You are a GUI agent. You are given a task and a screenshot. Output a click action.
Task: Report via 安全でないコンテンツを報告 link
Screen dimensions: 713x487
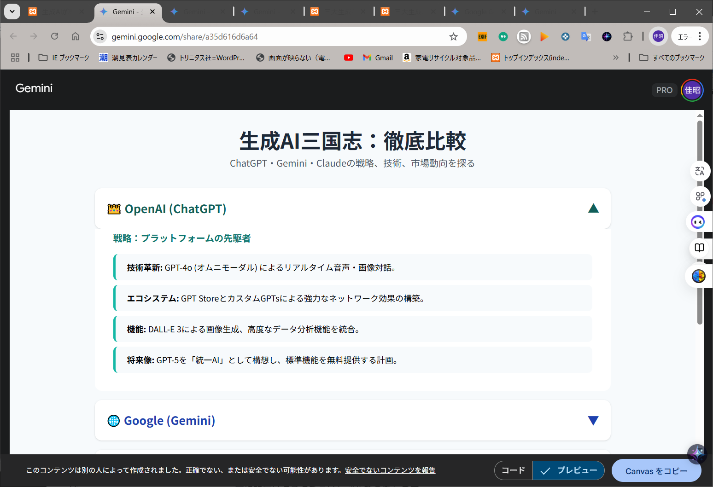(x=390, y=470)
